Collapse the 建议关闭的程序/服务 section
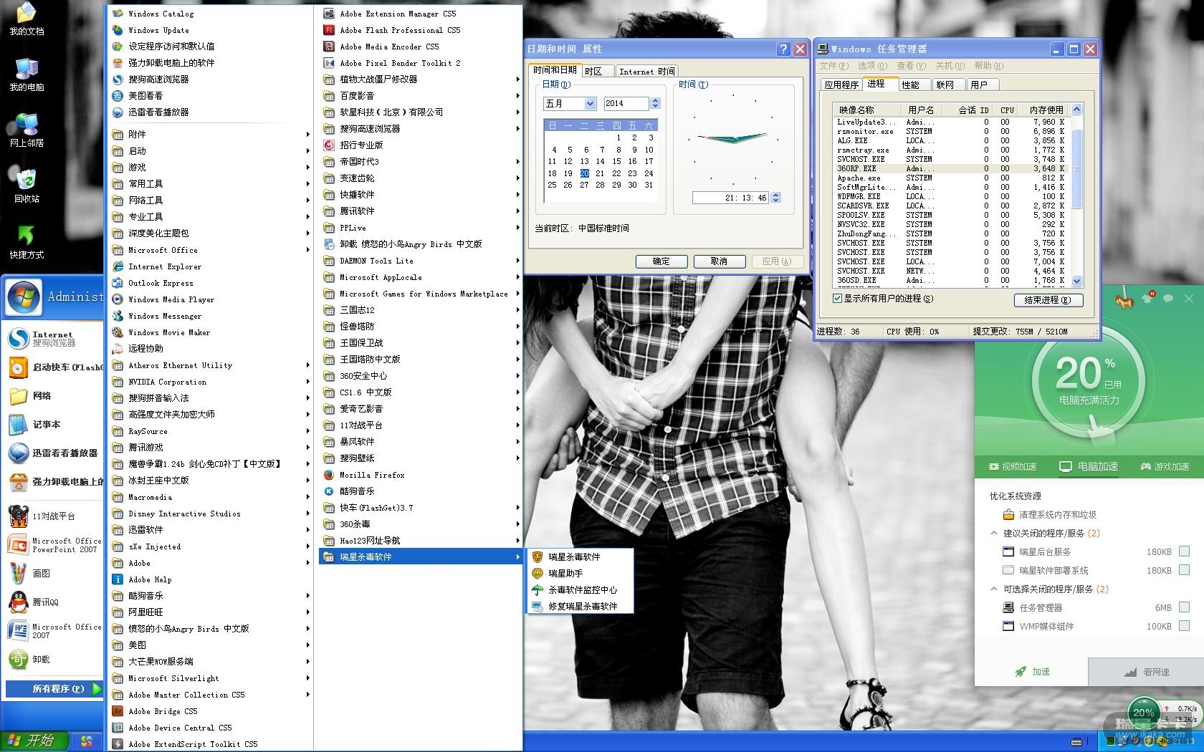 [994, 533]
